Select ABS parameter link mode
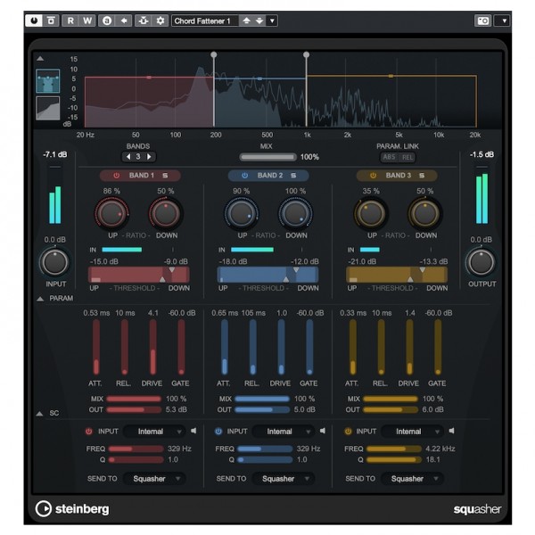The image size is (535, 535). click(389, 157)
